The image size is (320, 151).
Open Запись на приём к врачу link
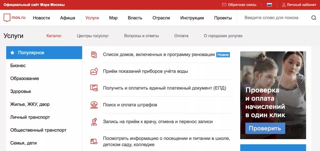[158, 122]
